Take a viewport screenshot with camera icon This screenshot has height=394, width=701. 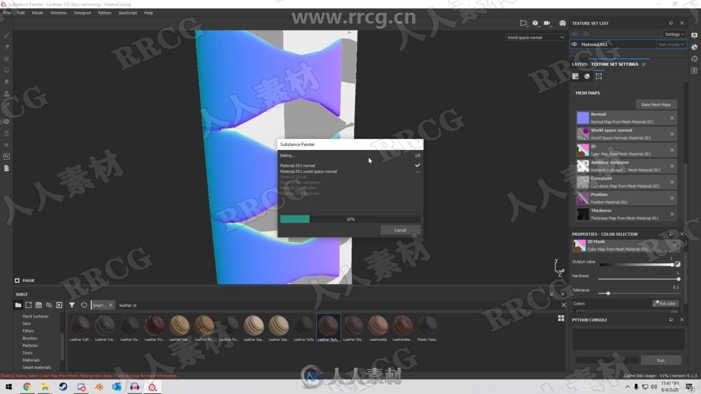562,23
